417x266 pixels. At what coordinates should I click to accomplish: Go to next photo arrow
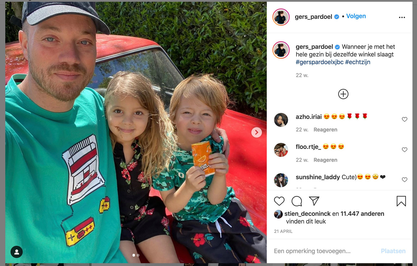[x=257, y=132]
